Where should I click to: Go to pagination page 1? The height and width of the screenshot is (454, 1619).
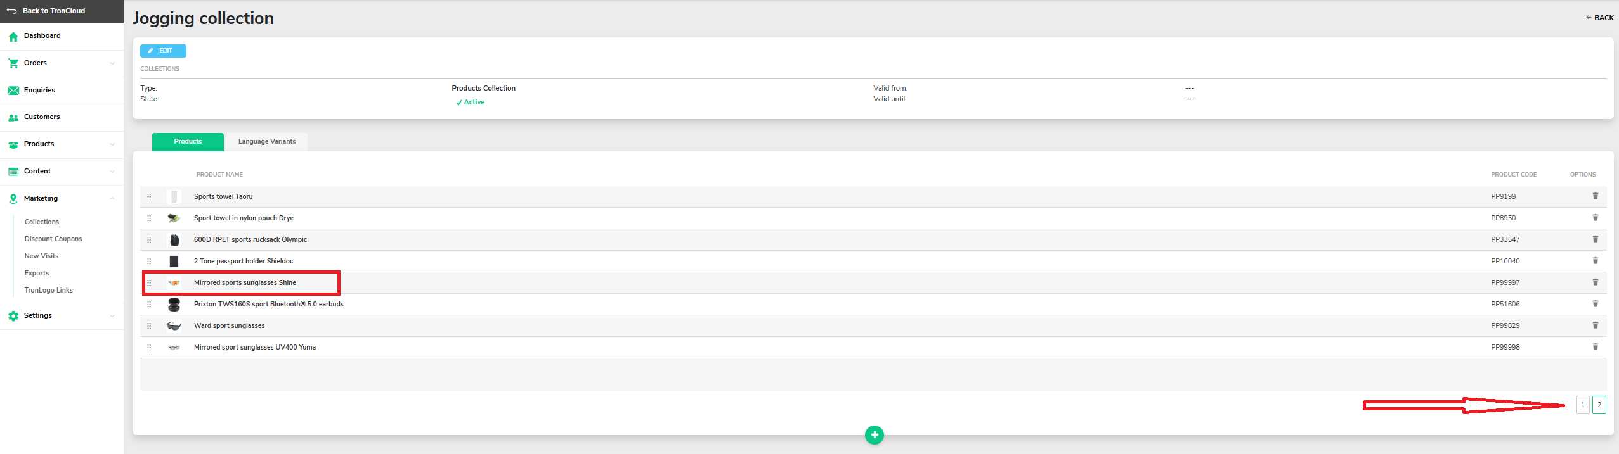click(1582, 405)
